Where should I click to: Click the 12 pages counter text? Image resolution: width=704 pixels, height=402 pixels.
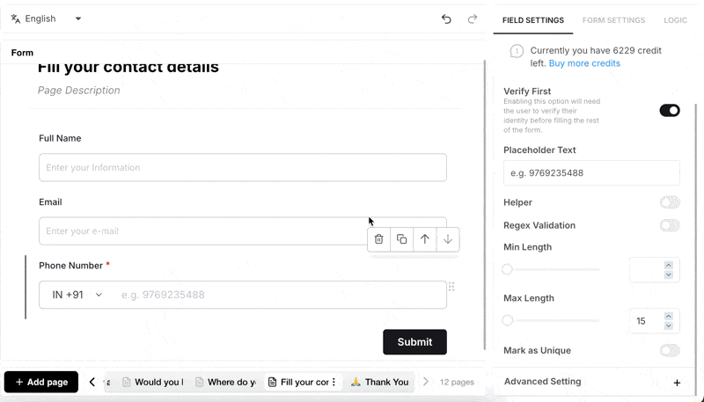[x=457, y=383]
